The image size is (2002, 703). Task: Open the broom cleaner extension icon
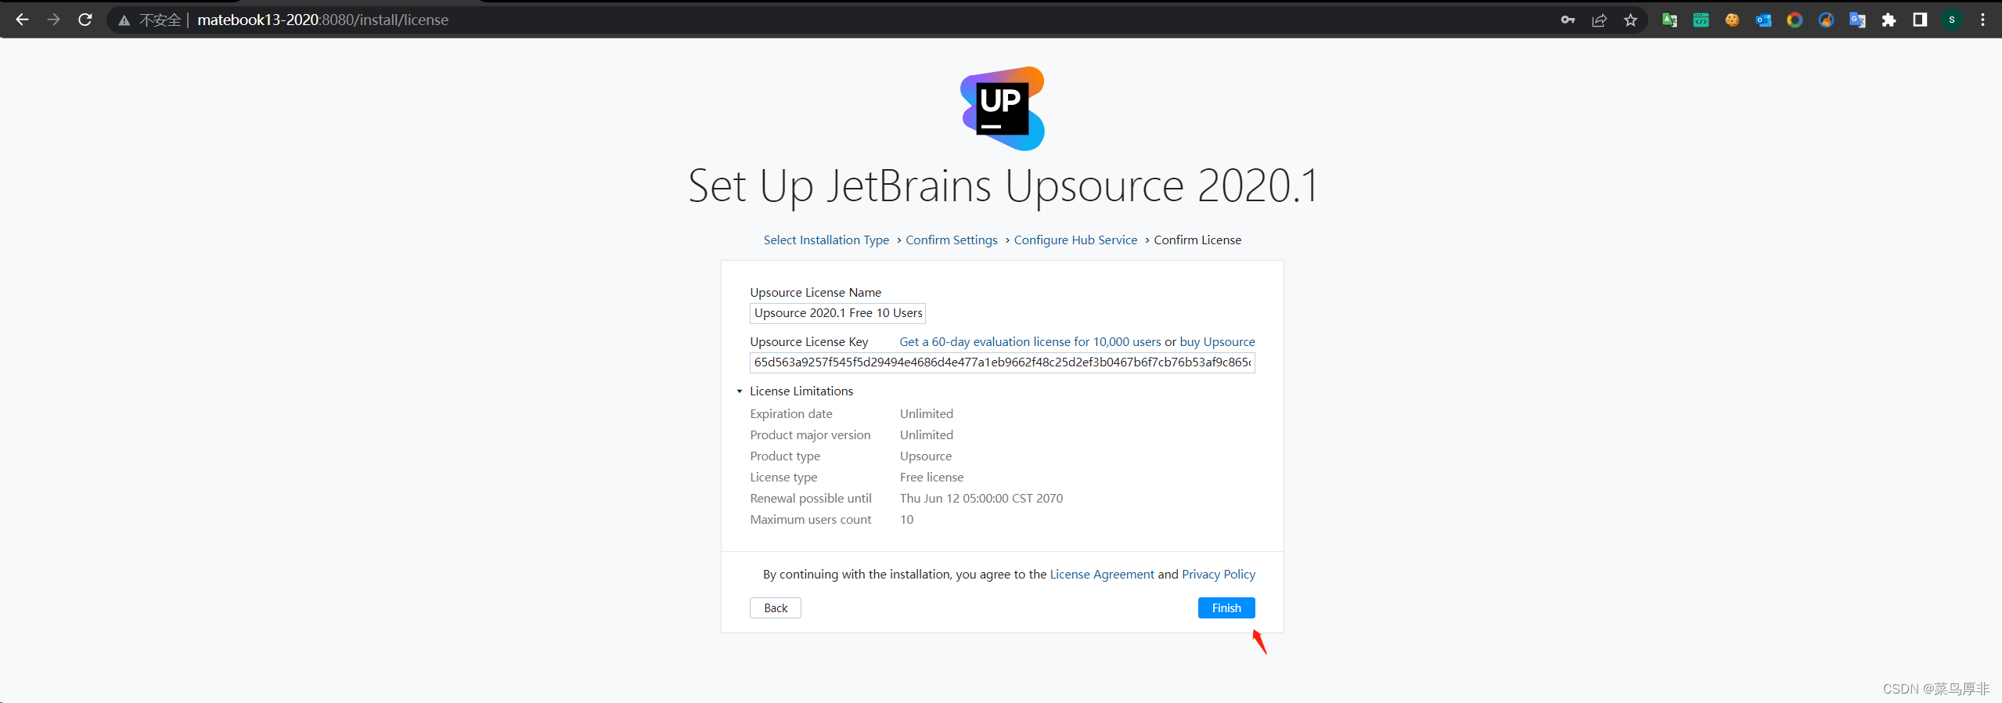[1826, 20]
